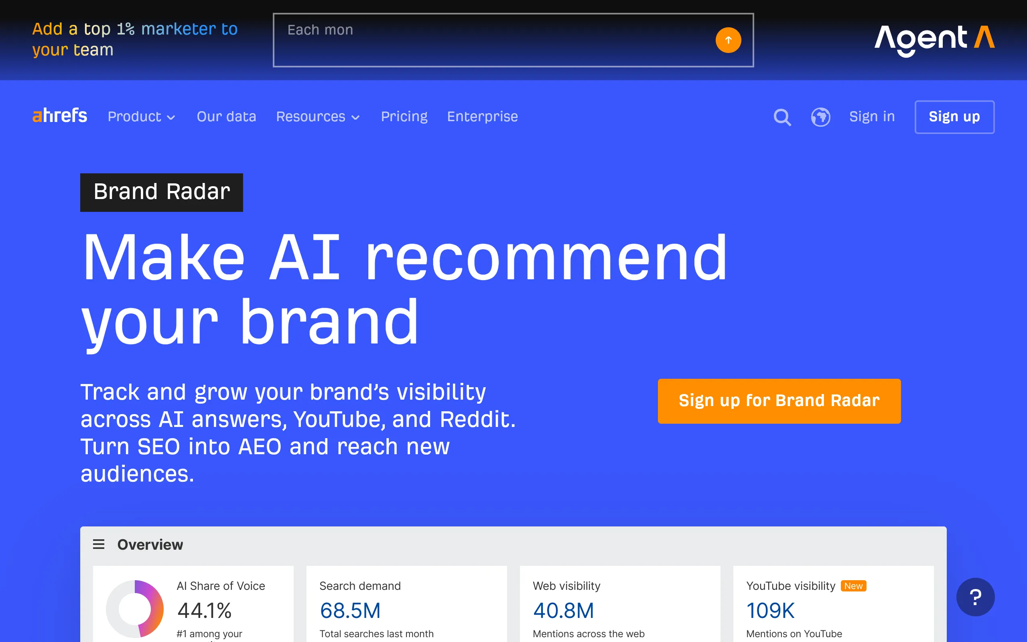1027x642 pixels.
Task: Click the 68.5M Search demand value
Action: point(350,611)
